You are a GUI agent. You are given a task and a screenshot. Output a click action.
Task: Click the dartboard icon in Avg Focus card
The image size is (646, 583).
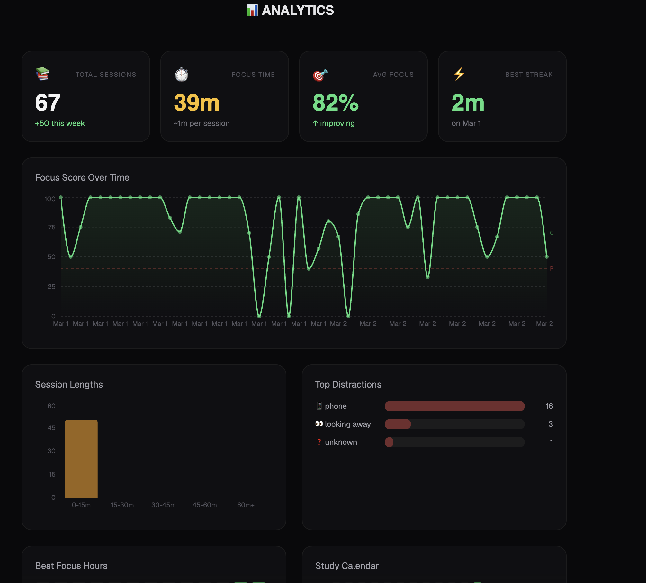click(x=320, y=75)
